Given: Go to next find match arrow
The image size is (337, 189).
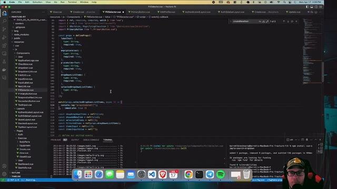Looking at the screenshot, I should pyautogui.click(x=288, y=22).
